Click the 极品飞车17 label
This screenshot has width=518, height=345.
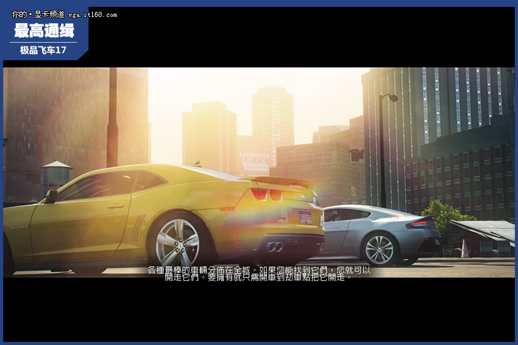[43, 50]
